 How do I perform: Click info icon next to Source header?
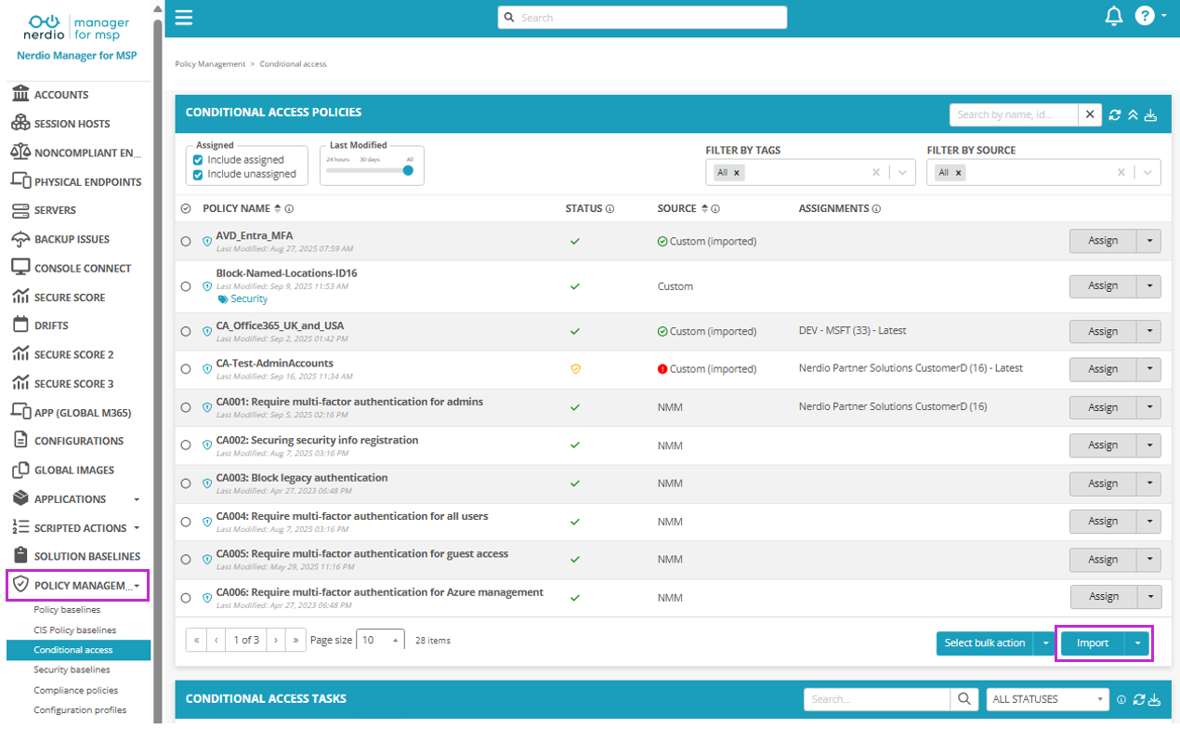[x=715, y=209]
